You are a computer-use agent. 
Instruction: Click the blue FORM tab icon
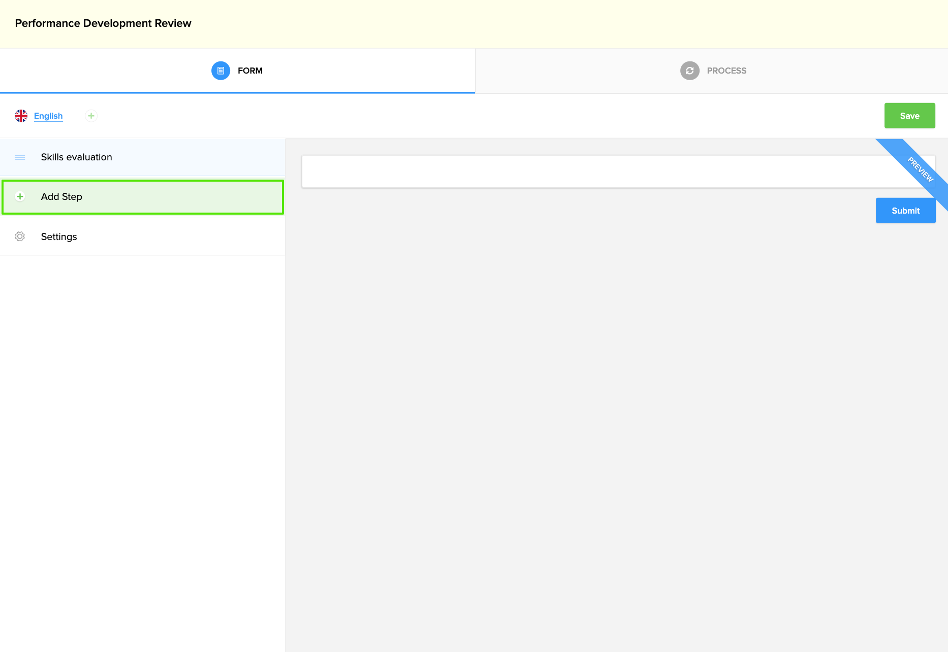tap(220, 71)
